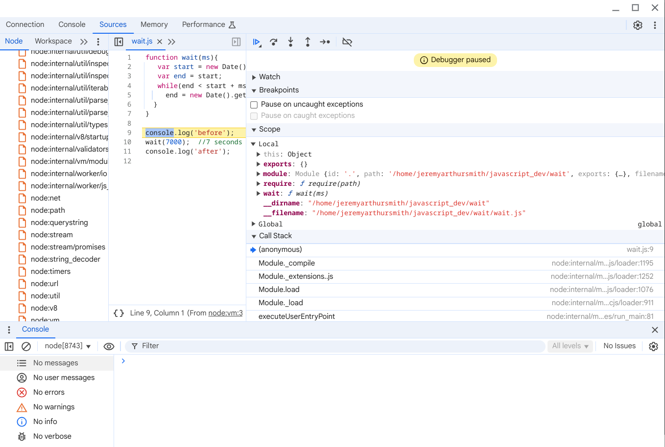Viewport: 665px width, 447px height.
Task: Click the No Issues button
Action: (619, 346)
